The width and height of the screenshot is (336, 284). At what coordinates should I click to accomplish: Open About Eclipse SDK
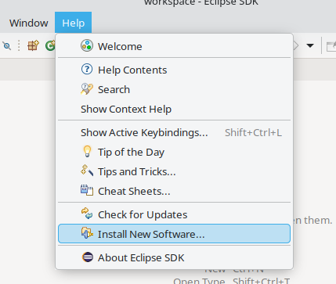click(174, 257)
